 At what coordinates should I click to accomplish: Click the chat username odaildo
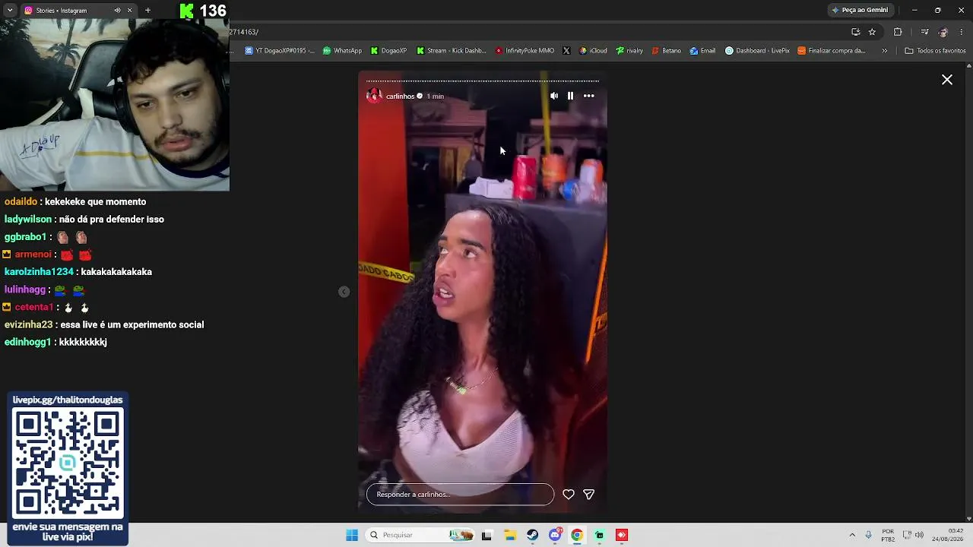[x=21, y=202]
